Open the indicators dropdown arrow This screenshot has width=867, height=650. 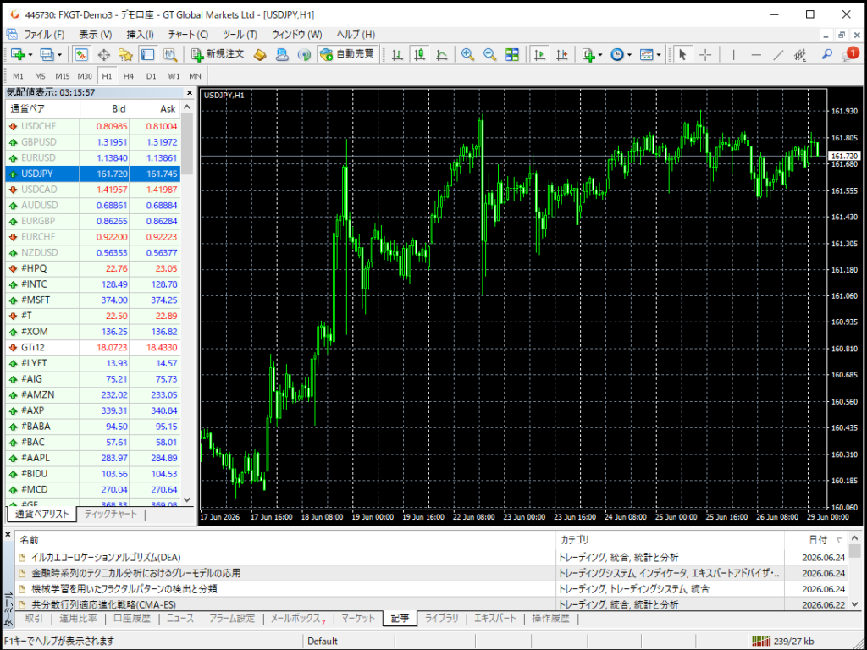tap(600, 55)
